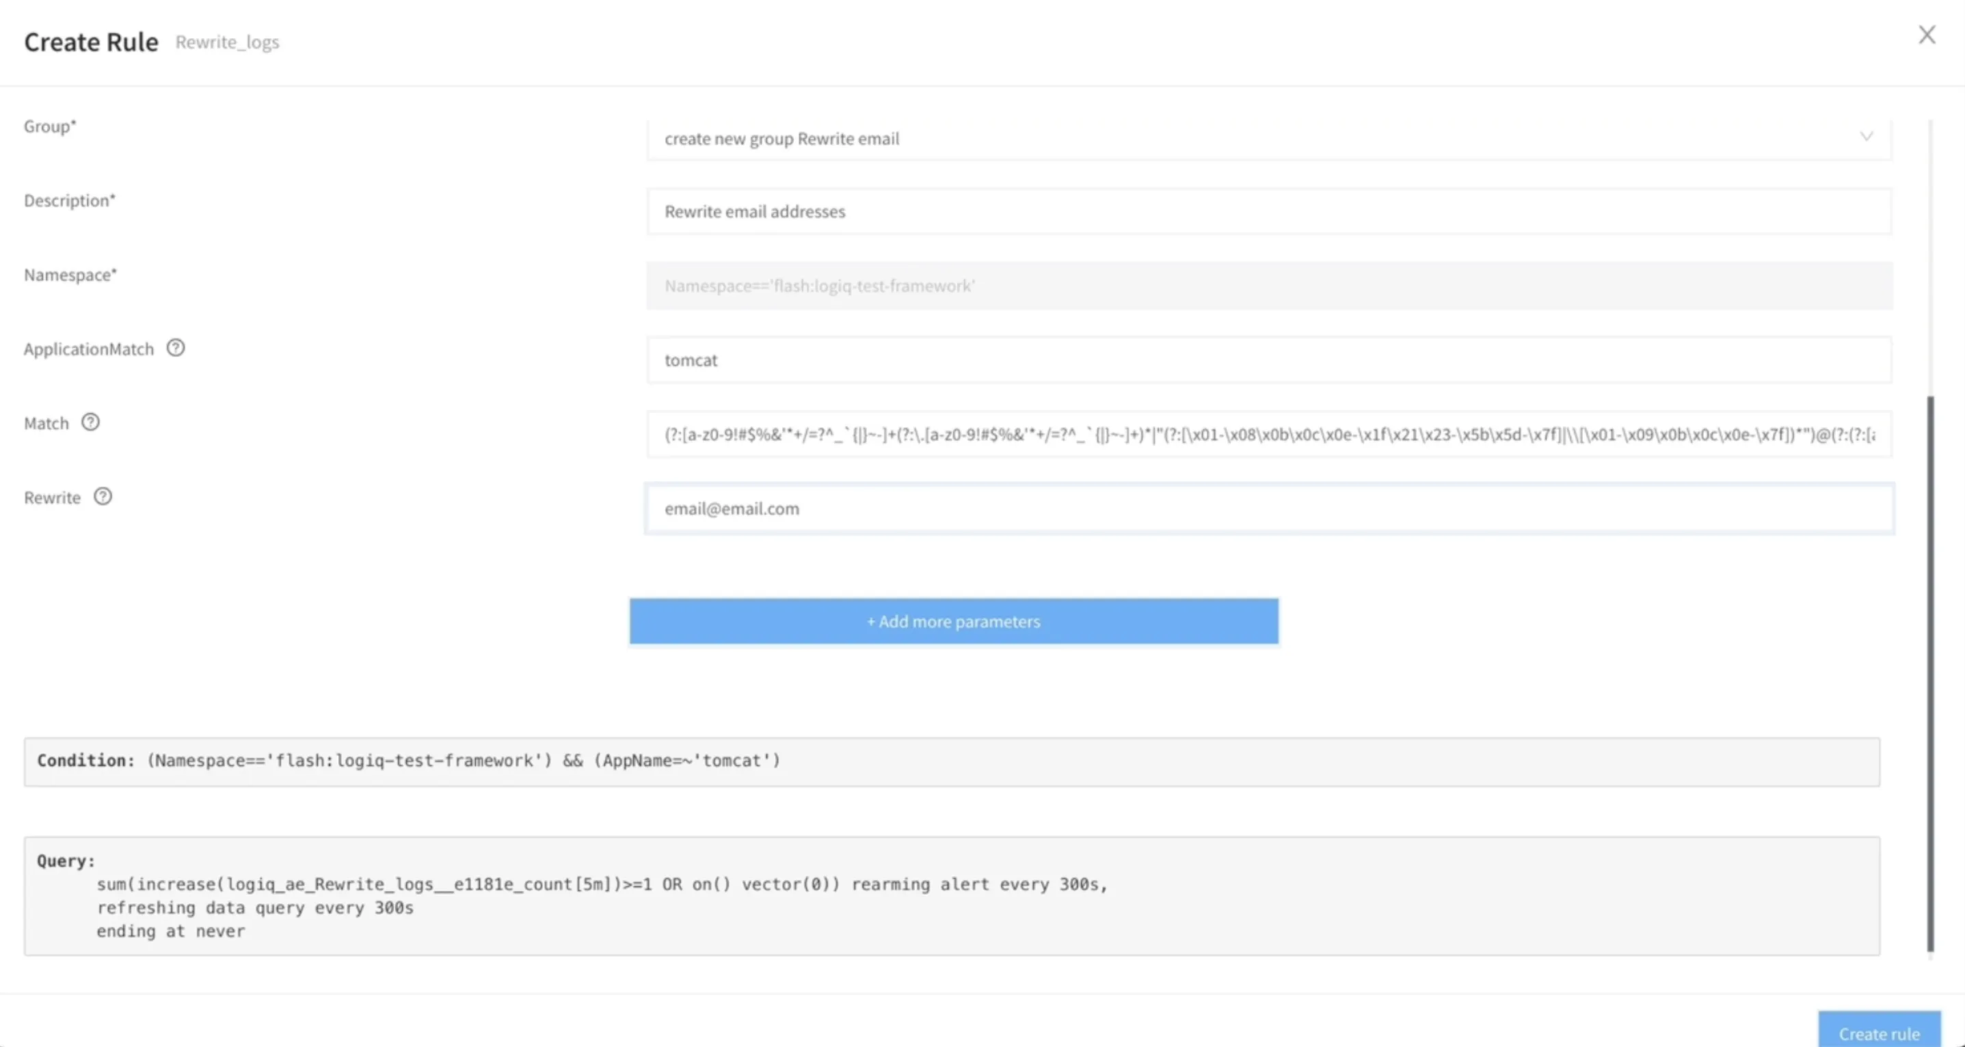Click the Condition expression box
The width and height of the screenshot is (1965, 1047).
pyautogui.click(x=952, y=761)
